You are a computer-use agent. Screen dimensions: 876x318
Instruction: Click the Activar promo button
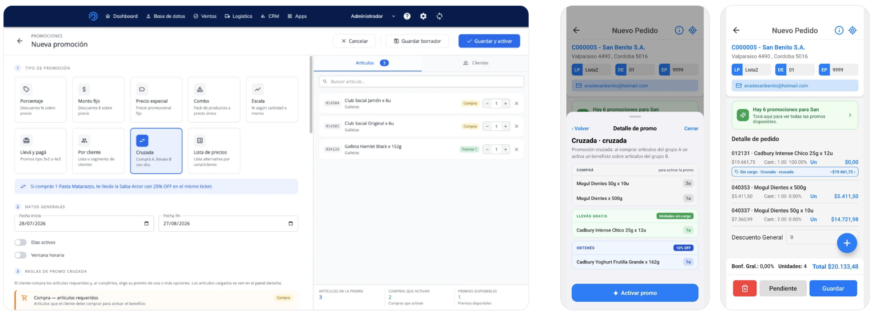click(635, 293)
